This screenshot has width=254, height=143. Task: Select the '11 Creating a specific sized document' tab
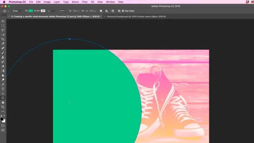(56, 17)
